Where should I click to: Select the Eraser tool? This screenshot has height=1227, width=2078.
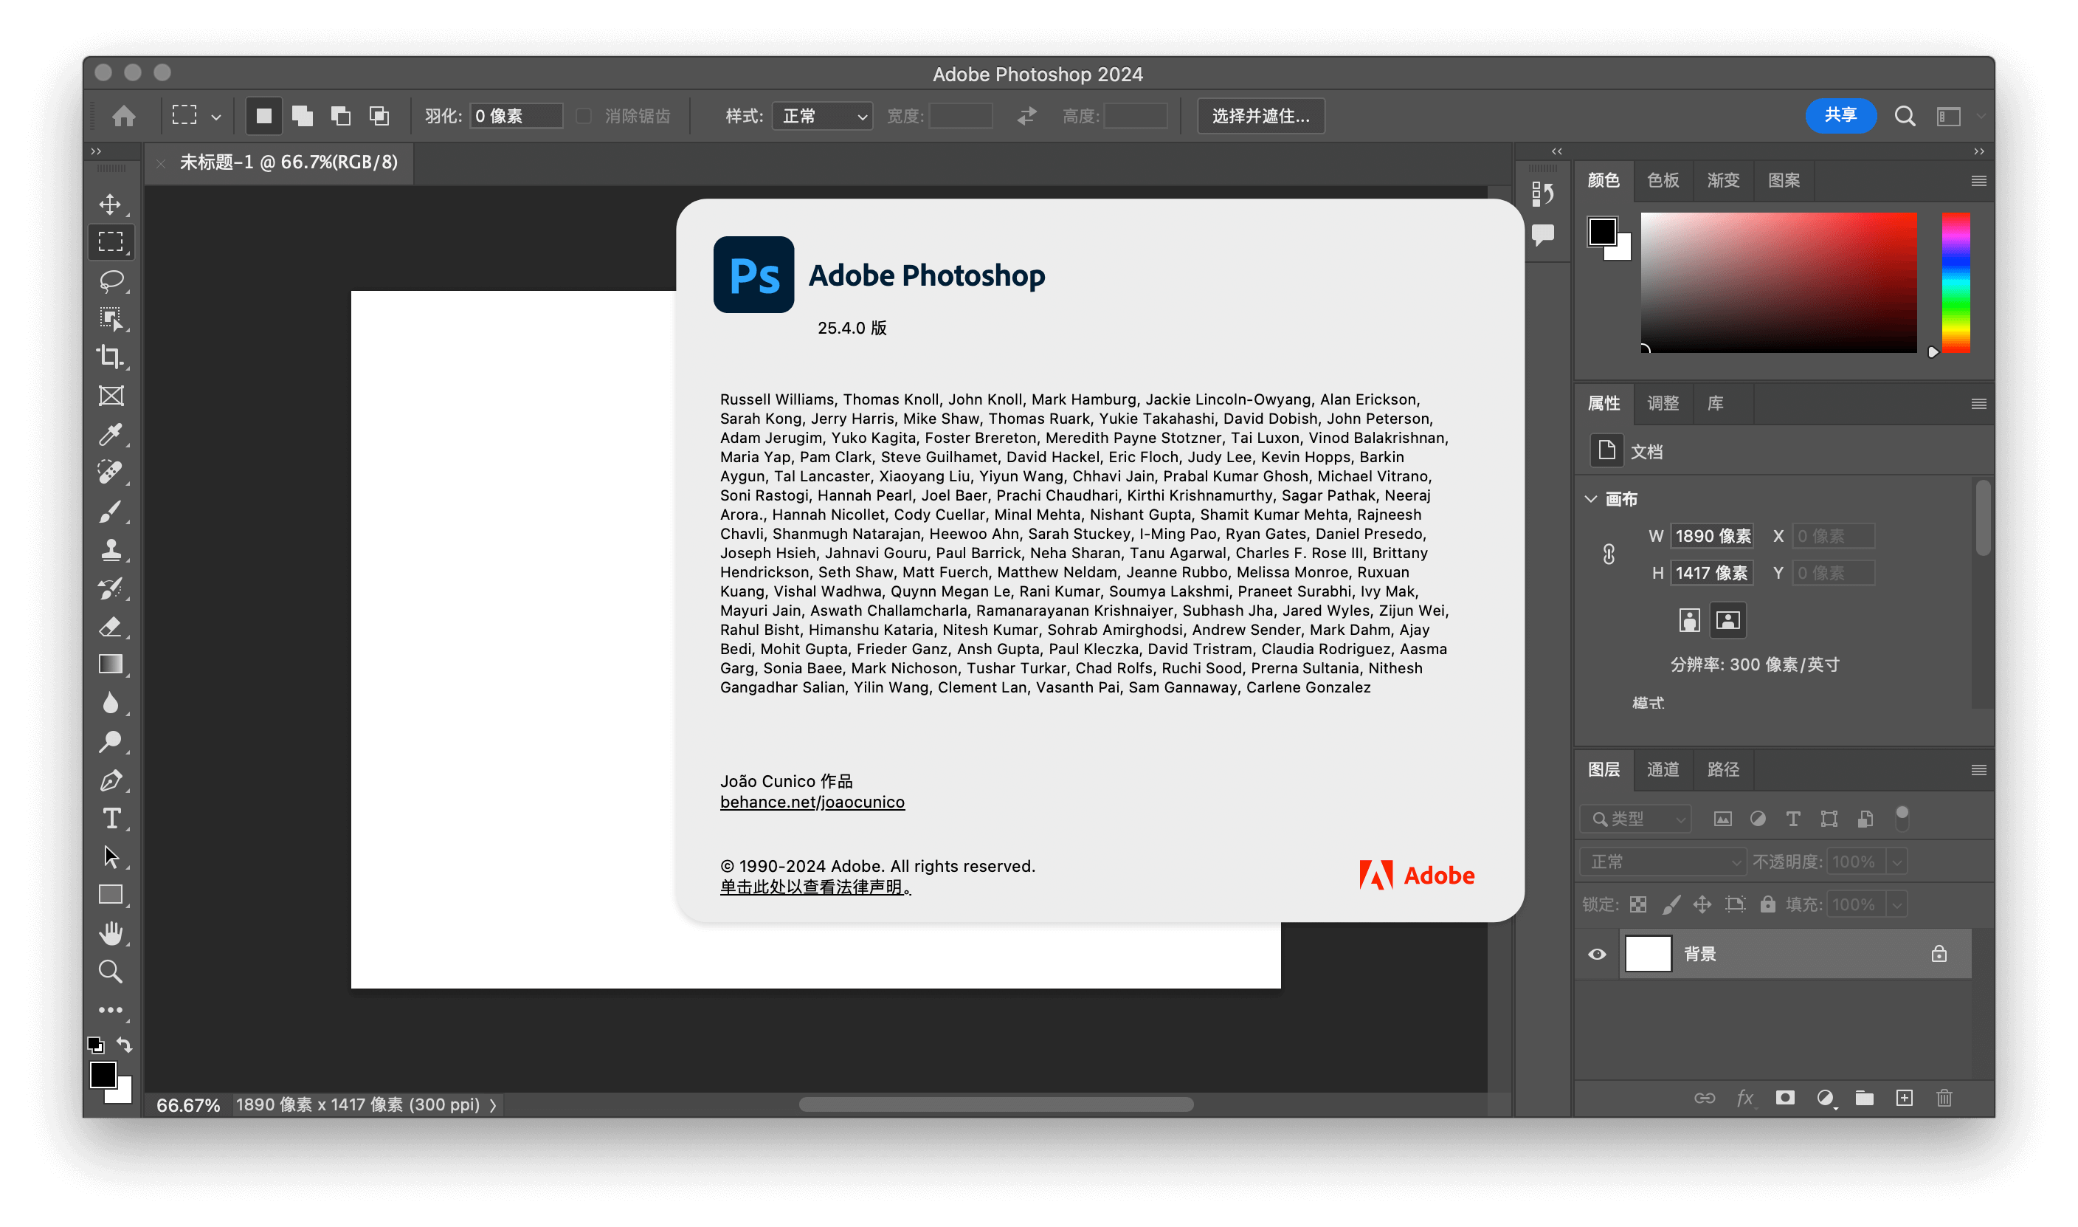pyautogui.click(x=111, y=627)
